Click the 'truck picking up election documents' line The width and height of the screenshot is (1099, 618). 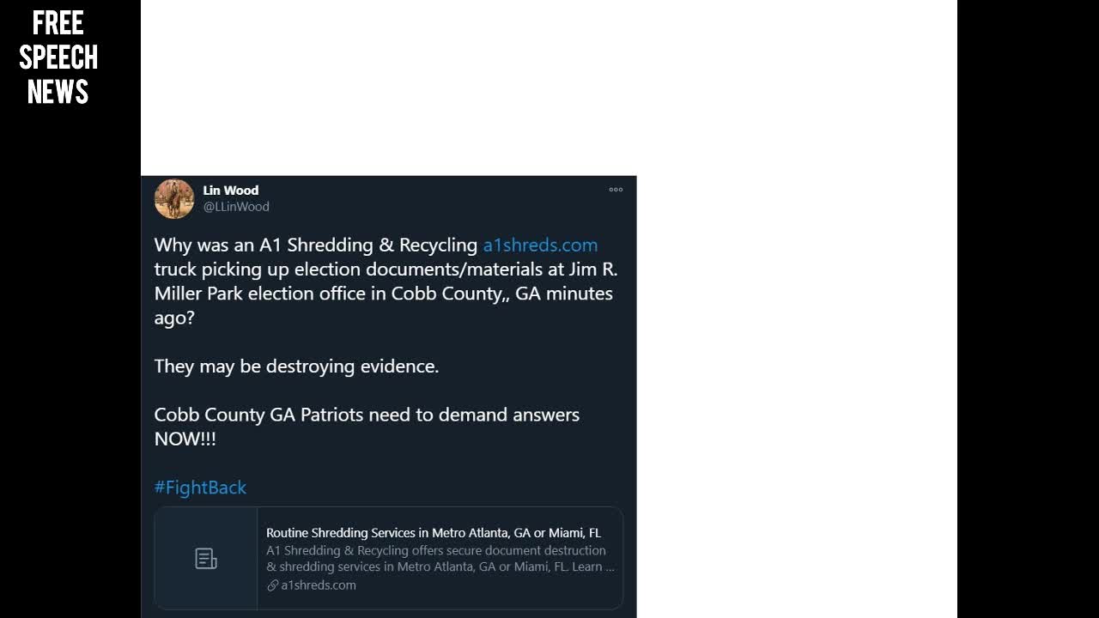click(x=386, y=270)
